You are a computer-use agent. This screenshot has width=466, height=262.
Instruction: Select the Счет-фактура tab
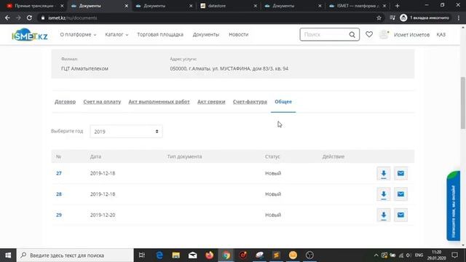point(250,102)
